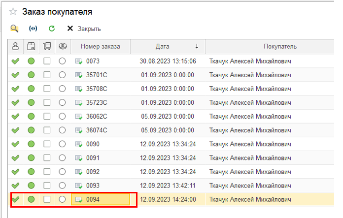Open the search magnifier tool in toolbar
Viewport: 343px width, 218px height.
[x=15, y=29]
